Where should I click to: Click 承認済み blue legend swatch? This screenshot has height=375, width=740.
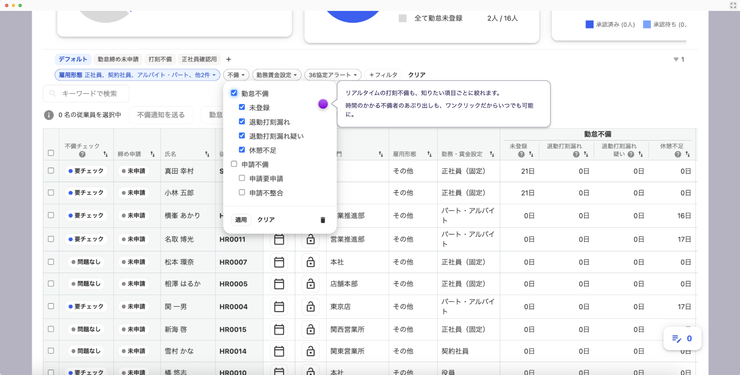pos(589,24)
